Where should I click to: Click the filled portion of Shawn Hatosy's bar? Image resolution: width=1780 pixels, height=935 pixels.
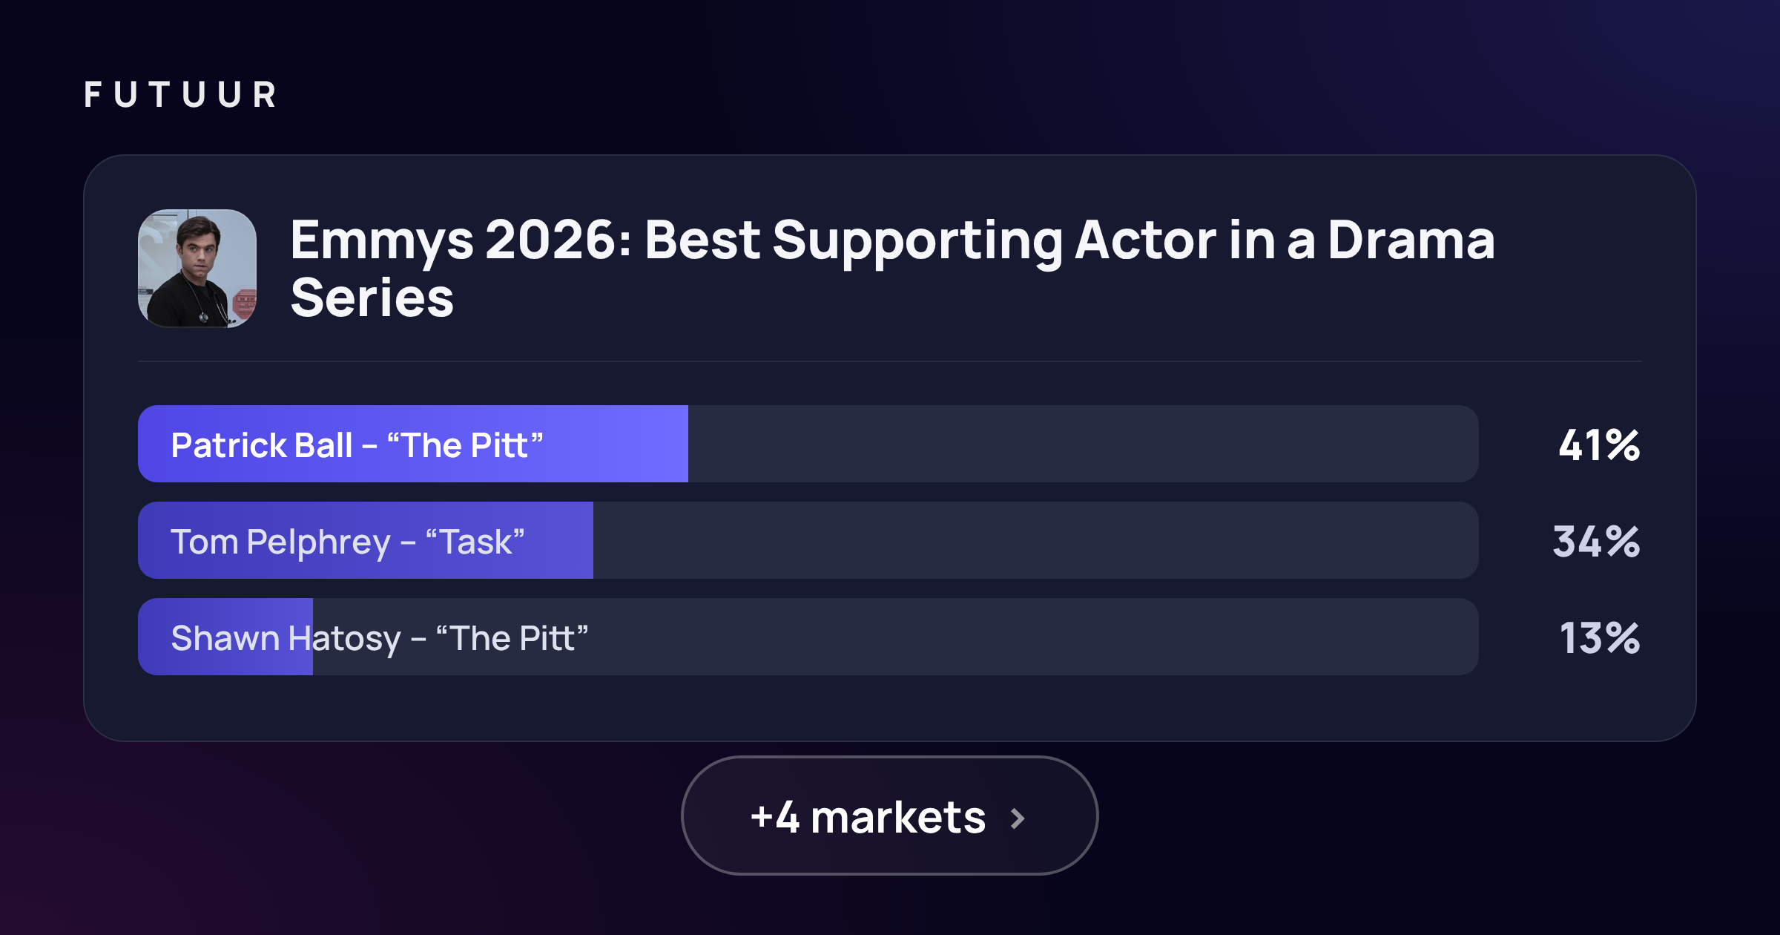[x=225, y=637]
